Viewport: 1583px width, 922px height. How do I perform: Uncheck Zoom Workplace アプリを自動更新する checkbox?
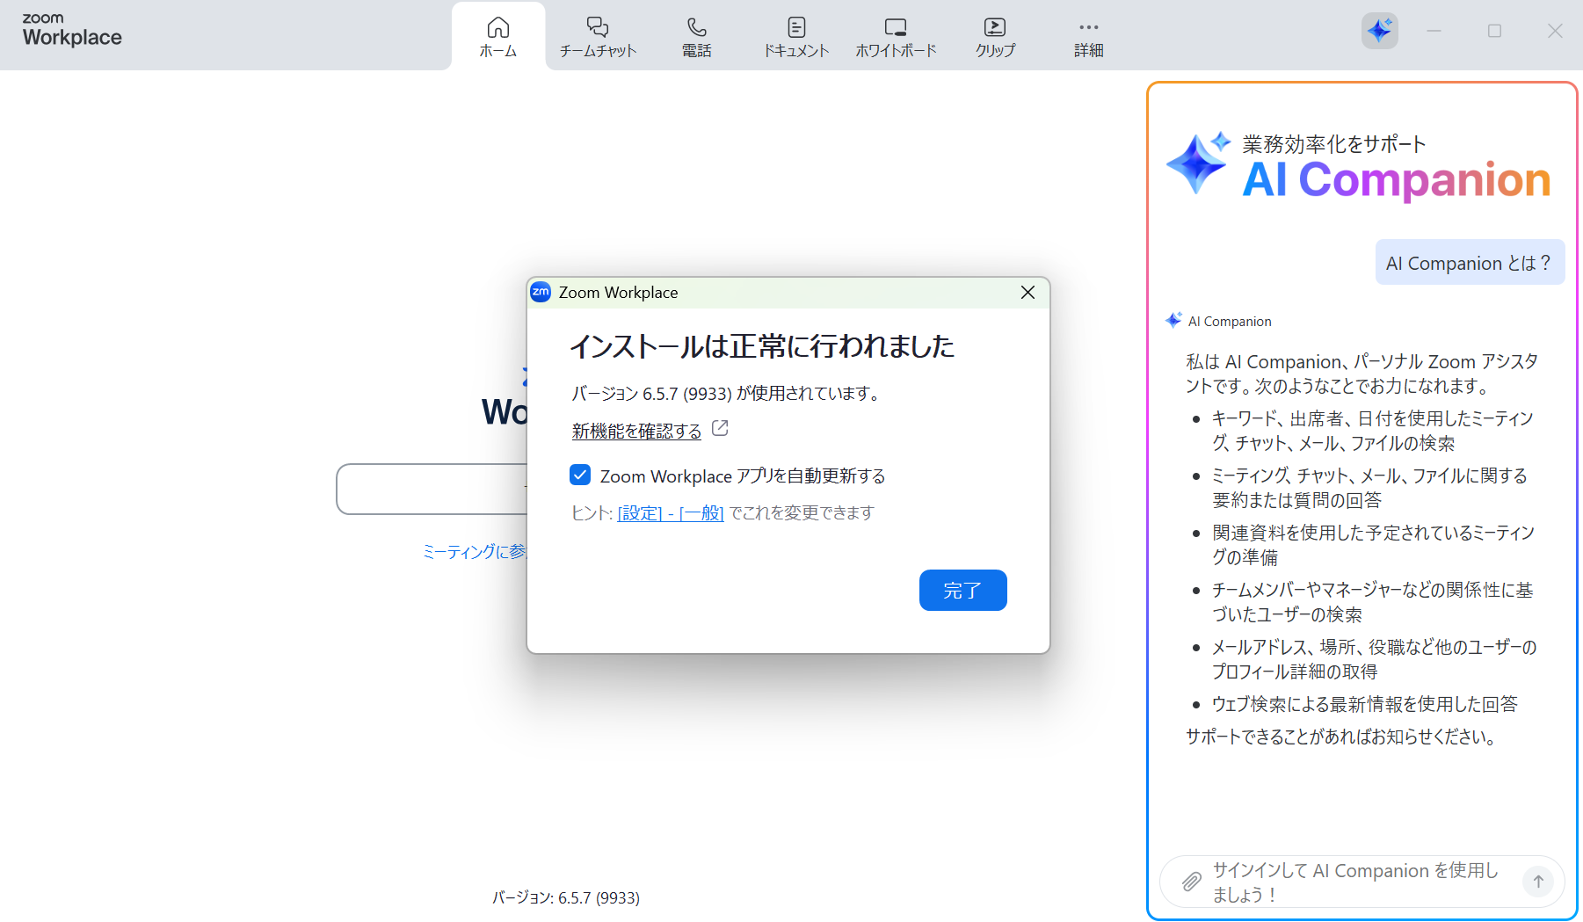[580, 476]
